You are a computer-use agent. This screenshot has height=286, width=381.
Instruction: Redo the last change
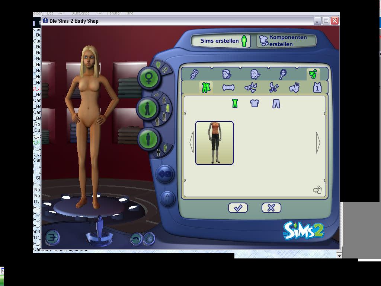click(x=149, y=239)
